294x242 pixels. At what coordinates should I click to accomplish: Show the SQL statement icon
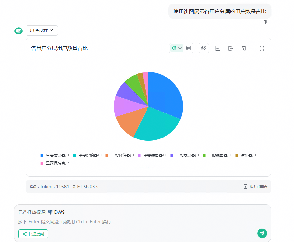[218, 48]
